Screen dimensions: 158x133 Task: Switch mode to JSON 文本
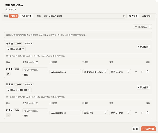coord(26,16)
